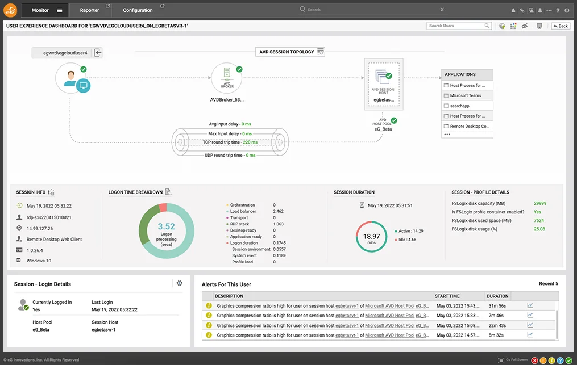Click the 18.97 mins session duration ring
The width and height of the screenshot is (577, 365).
click(371, 237)
